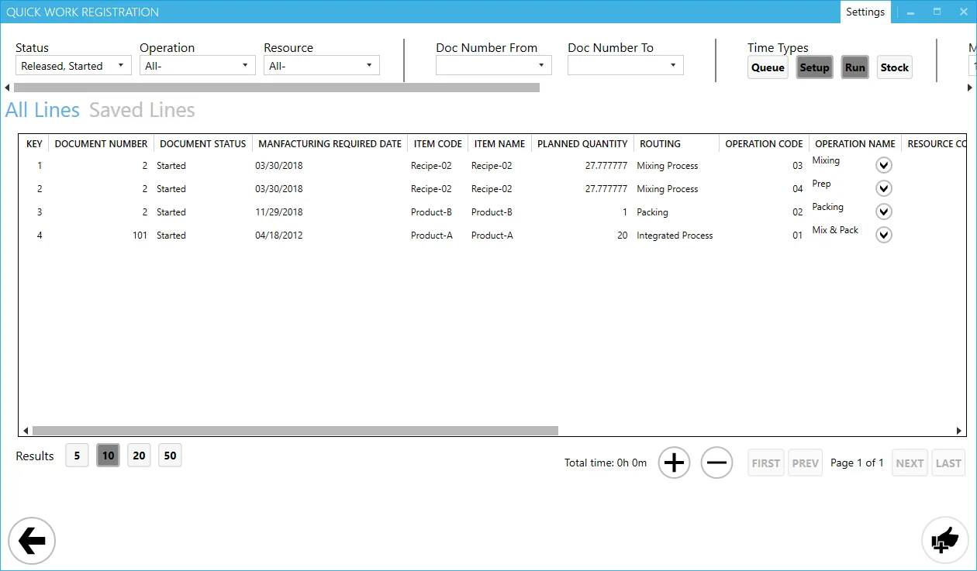Enable the Queue time type
The width and height of the screenshot is (977, 571).
pos(767,67)
